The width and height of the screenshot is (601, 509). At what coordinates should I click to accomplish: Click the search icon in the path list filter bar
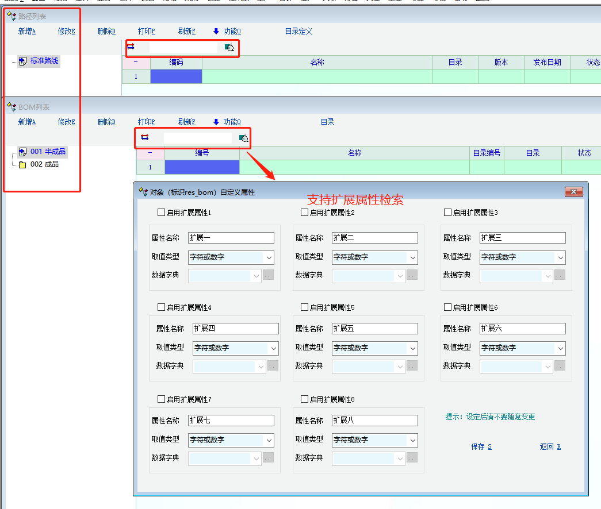click(x=229, y=48)
